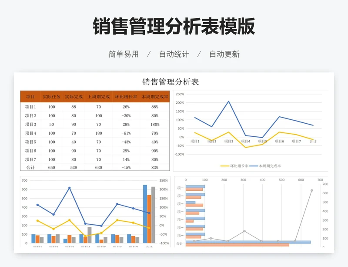Select the 实际任务 column header
This screenshot has height=267, width=348.
point(51,97)
